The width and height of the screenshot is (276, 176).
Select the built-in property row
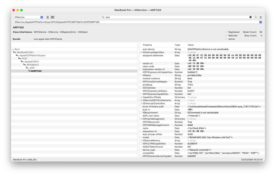(x=202, y=110)
